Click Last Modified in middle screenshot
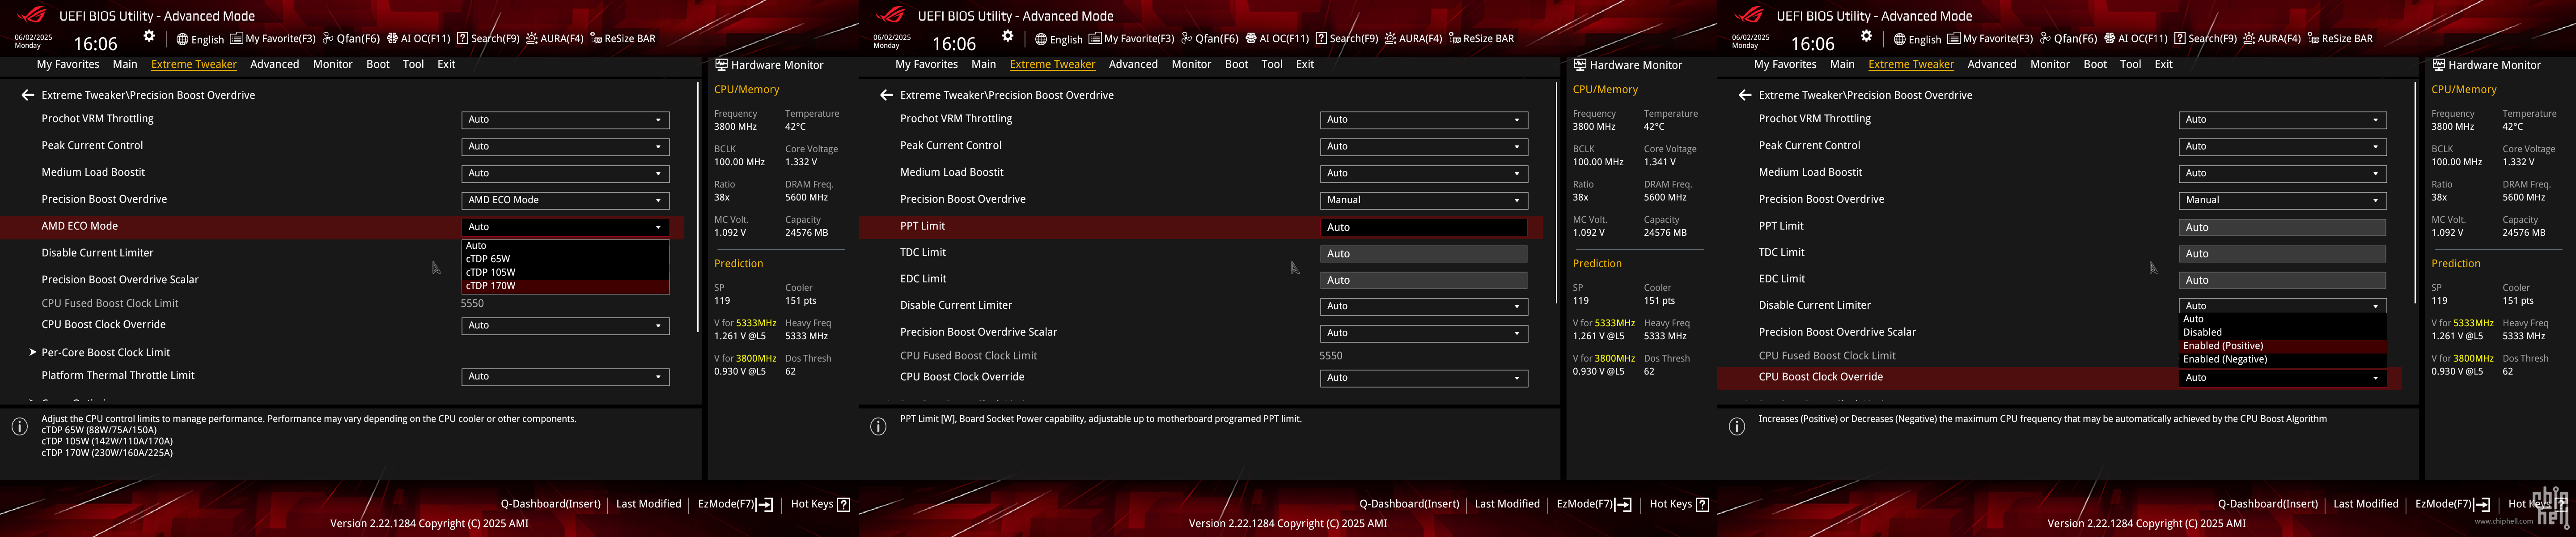2576x537 pixels. [x=1507, y=504]
